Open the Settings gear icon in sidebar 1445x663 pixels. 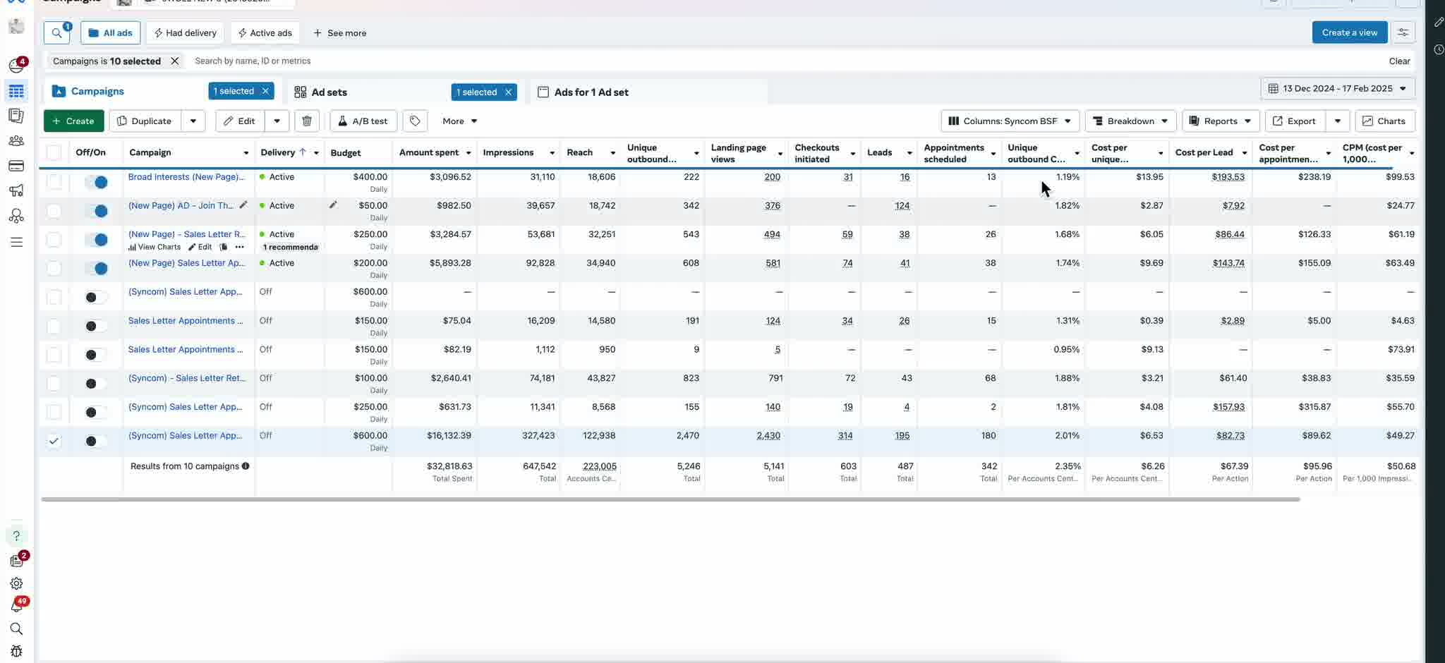point(16,583)
